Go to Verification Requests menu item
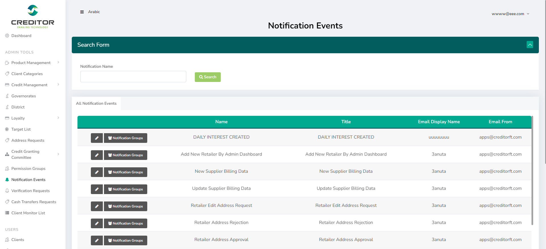 [30, 191]
